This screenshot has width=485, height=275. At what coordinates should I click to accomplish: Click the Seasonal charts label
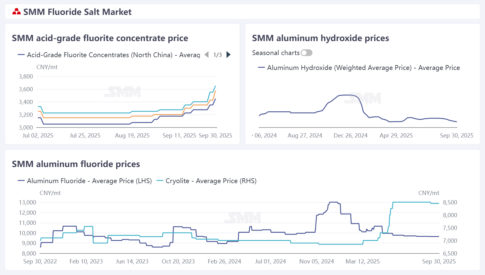276,53
